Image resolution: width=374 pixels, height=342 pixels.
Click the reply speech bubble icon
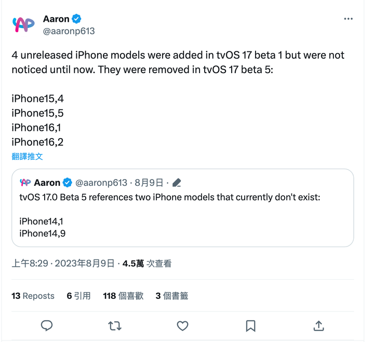tap(47, 325)
